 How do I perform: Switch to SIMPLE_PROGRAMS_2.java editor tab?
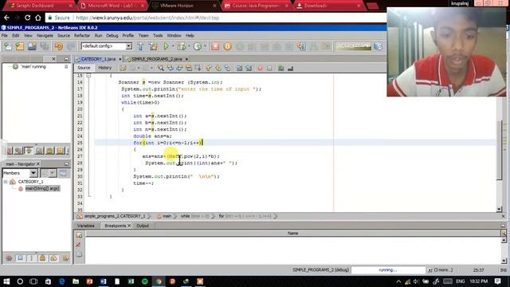pyautogui.click(x=157, y=59)
